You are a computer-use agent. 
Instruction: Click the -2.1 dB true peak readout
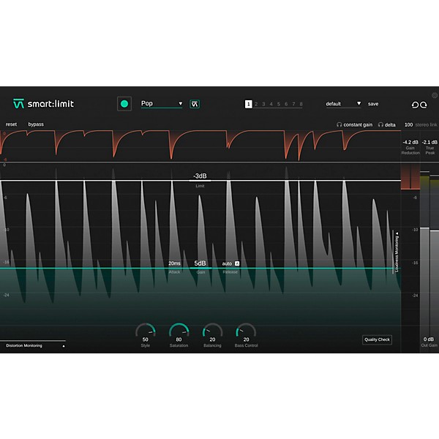pyautogui.click(x=429, y=142)
